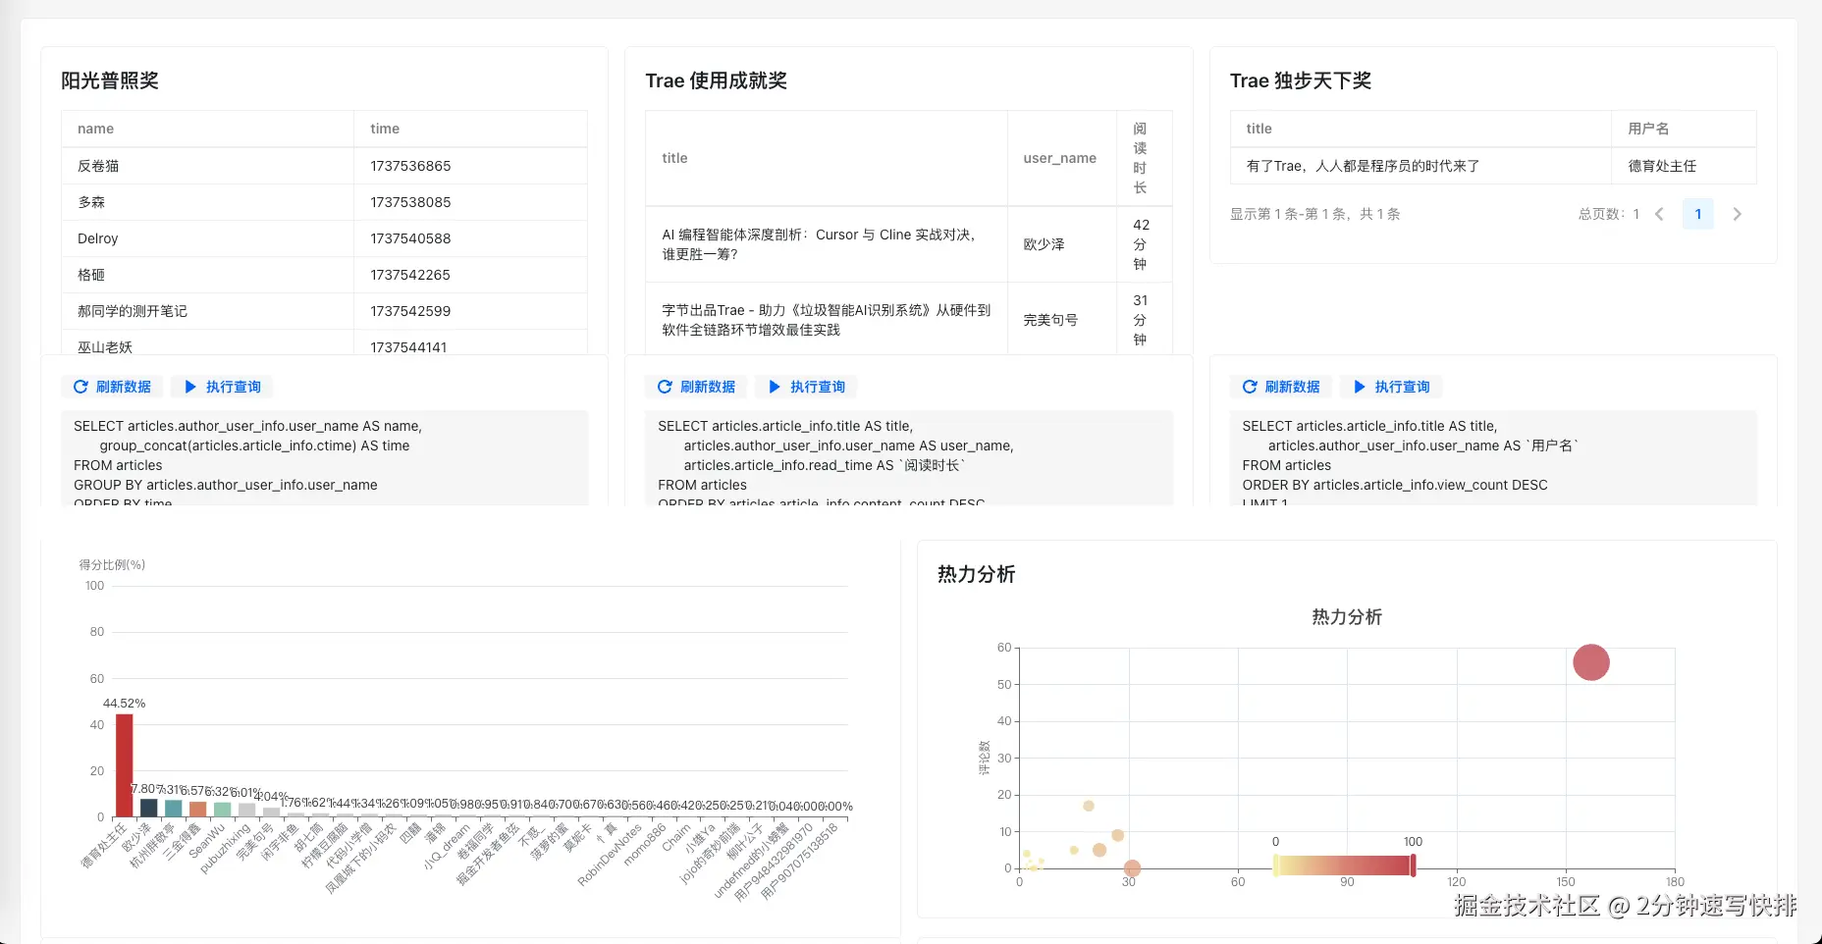Click the red 44.52% bar in the score chart
This screenshot has height=944, width=1822.
tap(124, 765)
